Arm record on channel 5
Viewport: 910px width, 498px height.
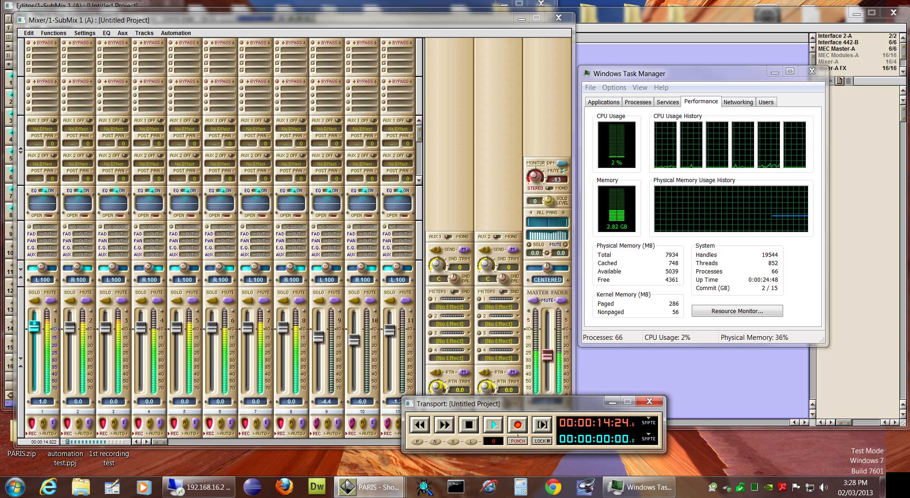tap(174, 423)
